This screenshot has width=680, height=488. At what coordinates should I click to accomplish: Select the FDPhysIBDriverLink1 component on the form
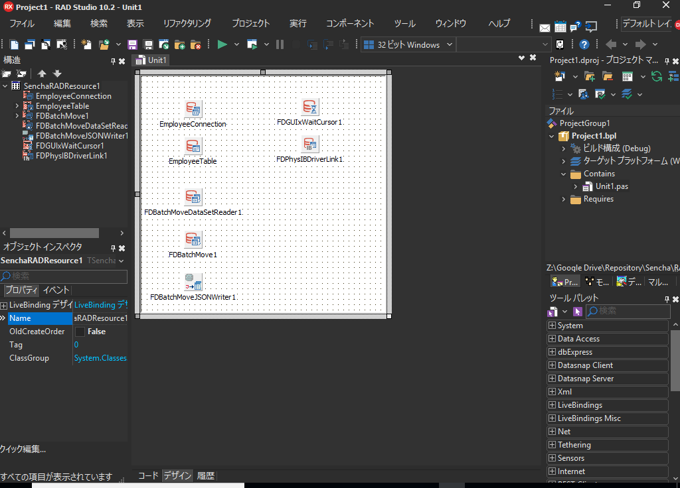[309, 144]
